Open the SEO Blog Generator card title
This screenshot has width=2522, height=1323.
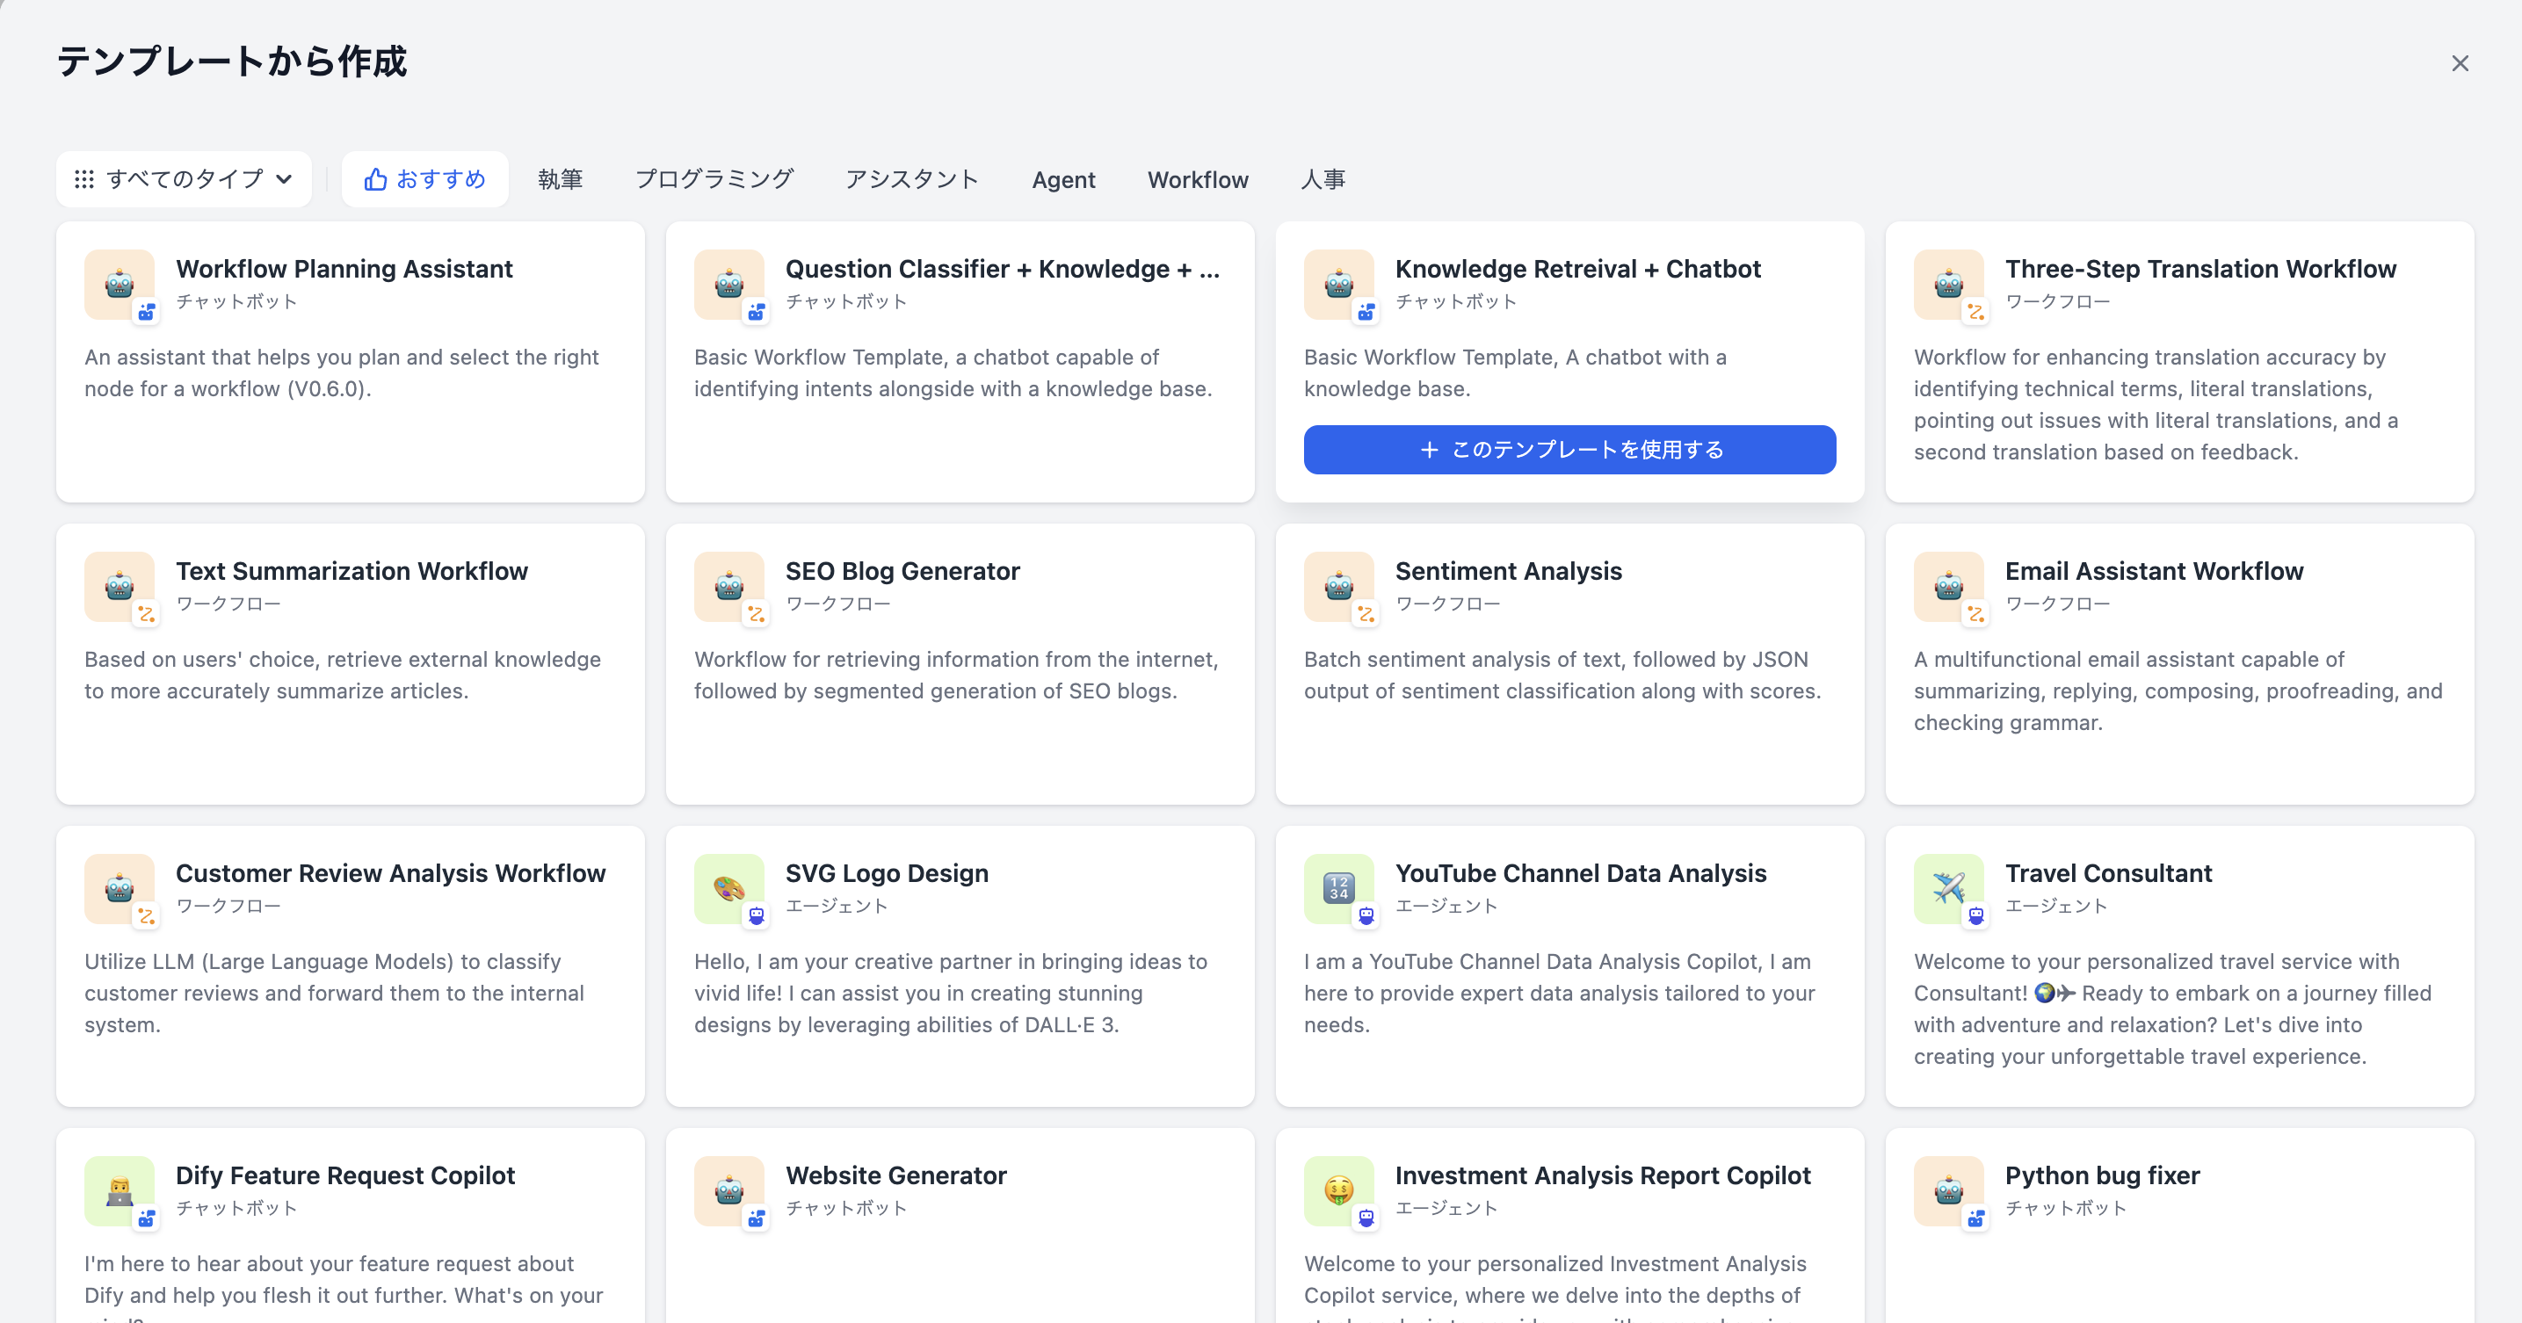[x=902, y=570]
